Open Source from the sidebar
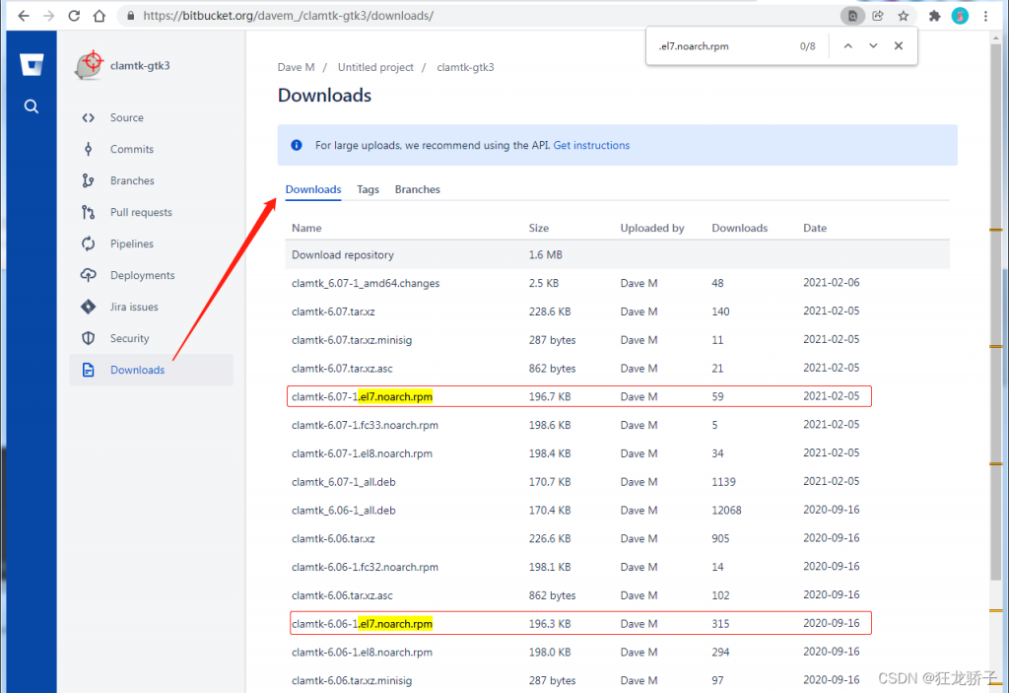Screen dimensions: 1009x693 pyautogui.click(x=126, y=118)
